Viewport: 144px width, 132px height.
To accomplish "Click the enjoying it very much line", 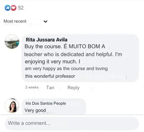I will point(52,62).
